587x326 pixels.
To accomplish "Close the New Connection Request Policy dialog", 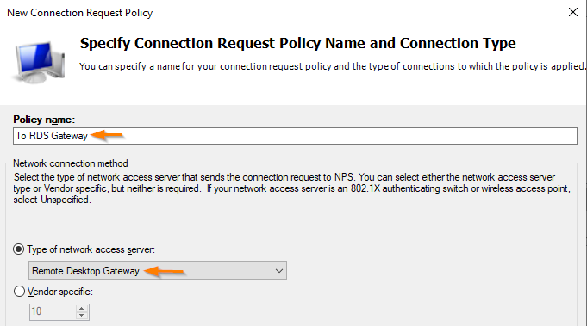I will [x=572, y=12].
